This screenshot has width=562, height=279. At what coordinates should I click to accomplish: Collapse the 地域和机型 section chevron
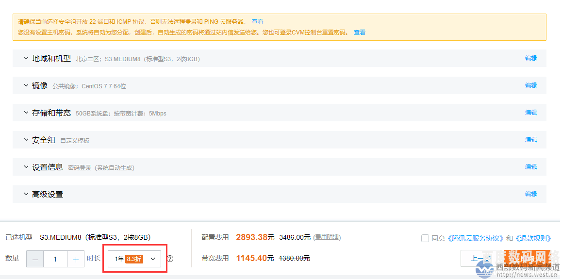click(26, 58)
